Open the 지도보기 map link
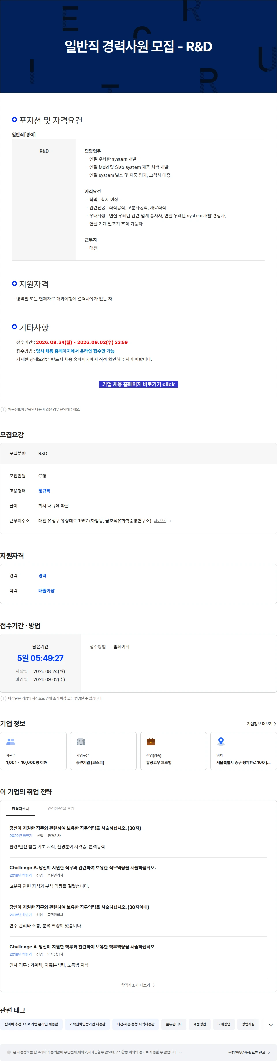Image resolution: width=277 pixels, height=1061 pixels. pos(160,521)
